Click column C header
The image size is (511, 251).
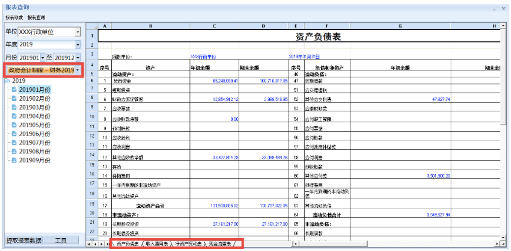[x=214, y=26]
